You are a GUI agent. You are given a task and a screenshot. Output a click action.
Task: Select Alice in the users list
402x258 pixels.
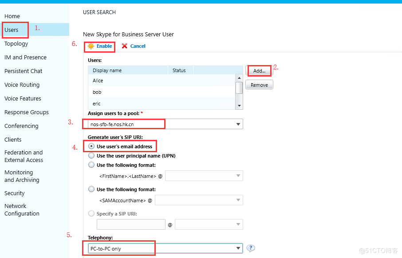coord(162,81)
